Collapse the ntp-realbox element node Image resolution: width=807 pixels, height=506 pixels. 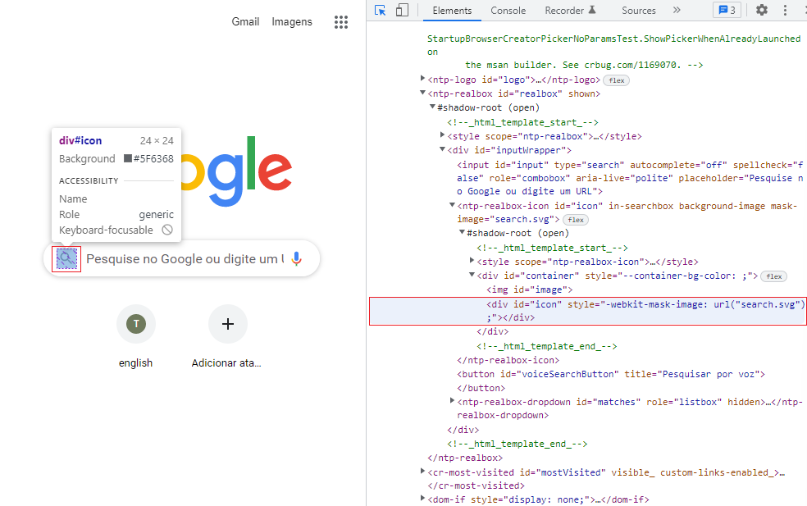click(x=422, y=93)
